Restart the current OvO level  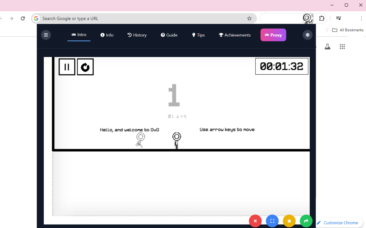tap(85, 67)
